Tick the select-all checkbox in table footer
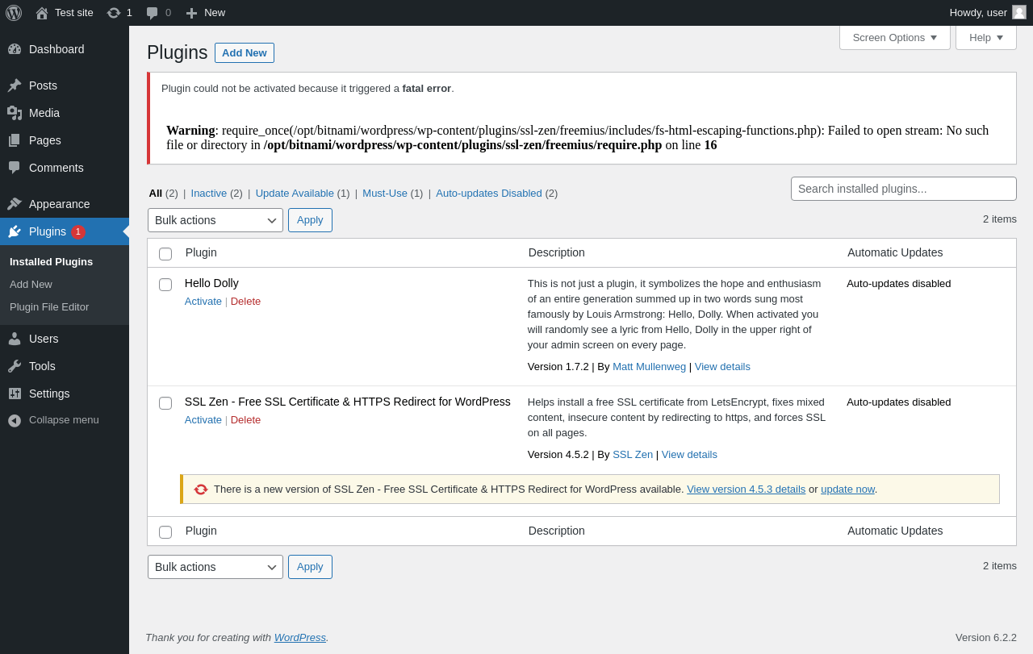 click(x=165, y=532)
